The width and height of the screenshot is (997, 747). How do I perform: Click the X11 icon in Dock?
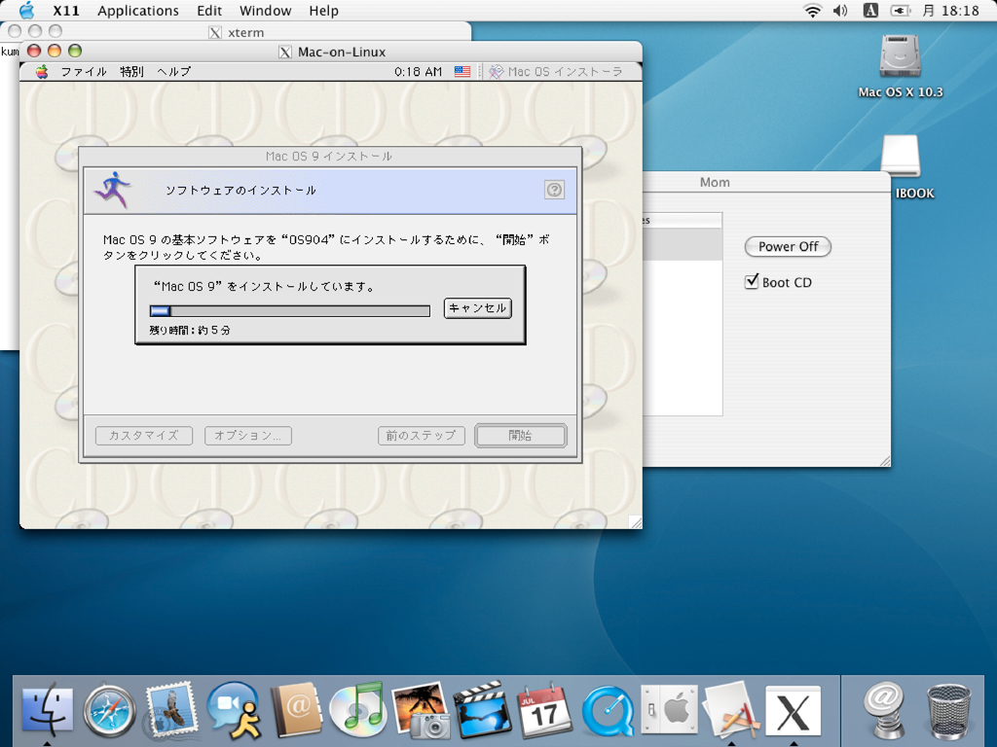click(x=793, y=711)
